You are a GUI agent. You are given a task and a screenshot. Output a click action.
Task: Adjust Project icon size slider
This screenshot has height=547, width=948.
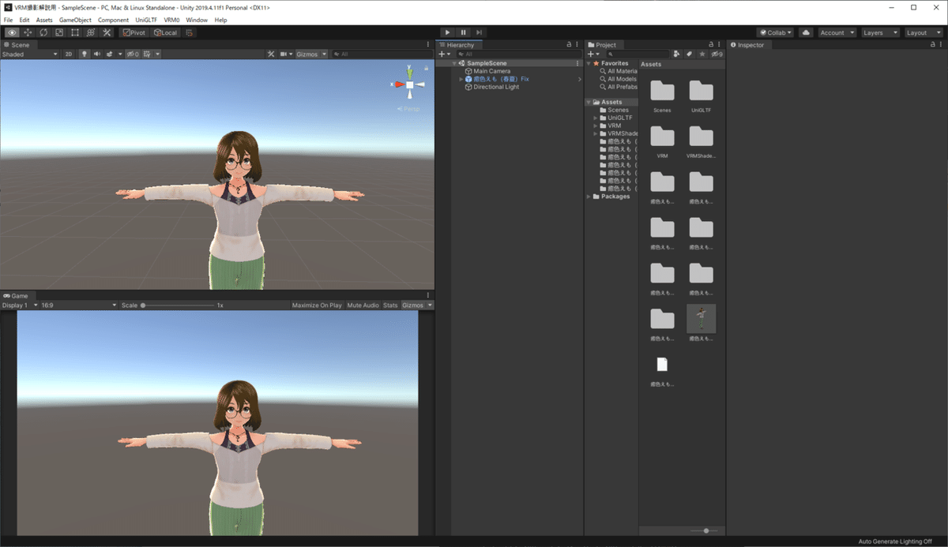click(705, 530)
